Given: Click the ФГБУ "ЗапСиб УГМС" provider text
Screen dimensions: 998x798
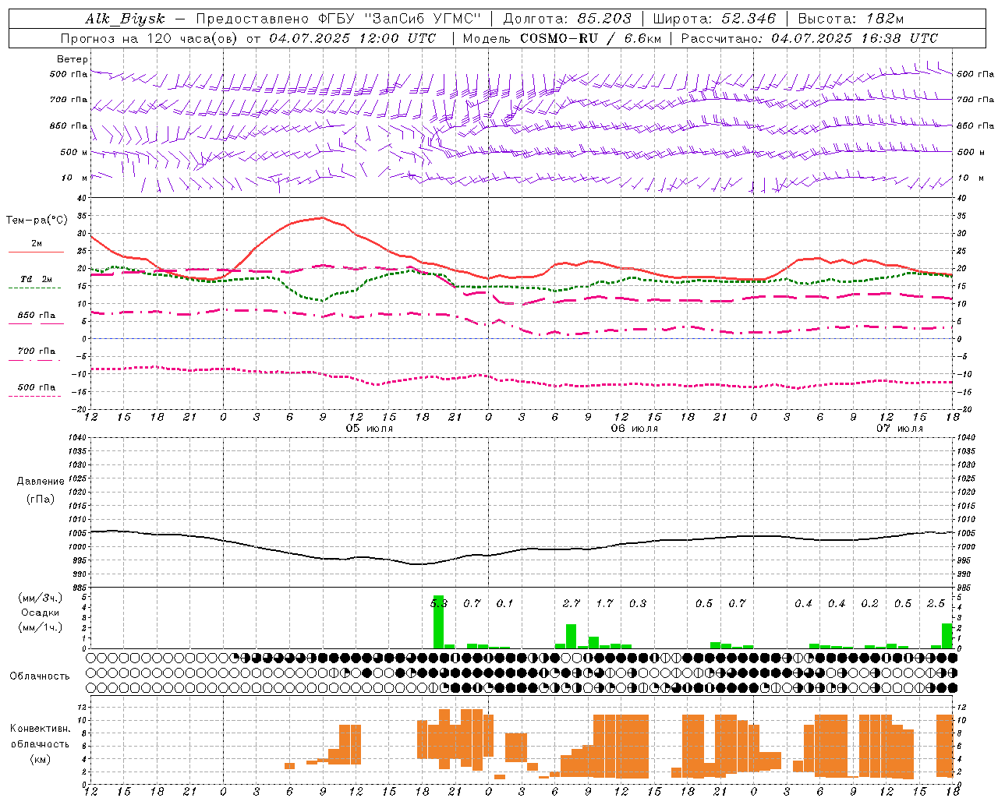Looking at the screenshot, I should coord(400,19).
